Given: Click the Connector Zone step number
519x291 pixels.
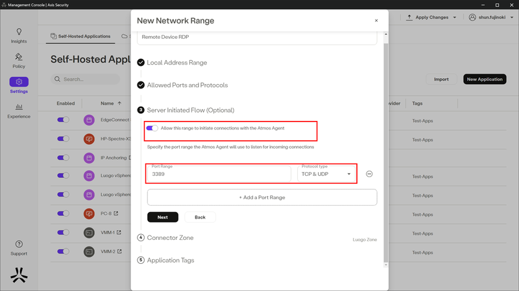Looking at the screenshot, I should 141,237.
